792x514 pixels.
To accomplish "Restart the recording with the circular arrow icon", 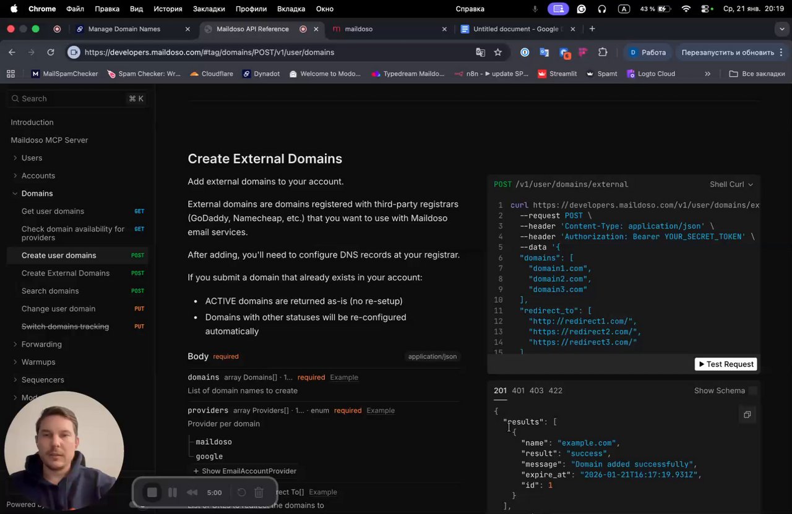I will [241, 492].
